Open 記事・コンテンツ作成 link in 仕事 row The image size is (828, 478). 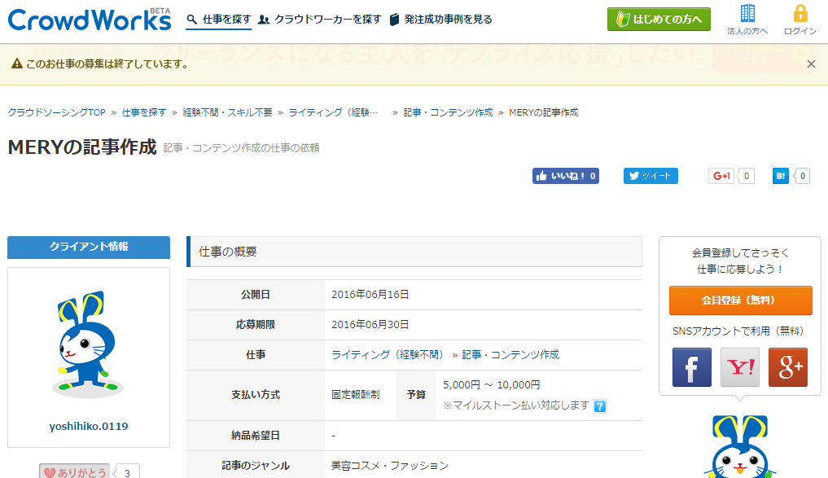coord(510,355)
